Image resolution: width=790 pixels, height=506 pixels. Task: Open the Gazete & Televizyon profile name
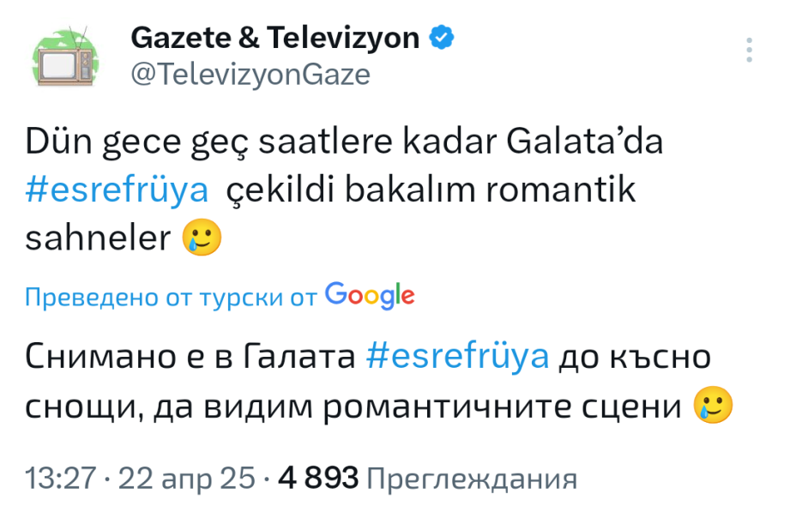[274, 38]
